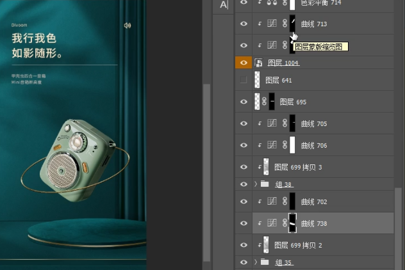This screenshot has height=270, width=405.
Task: Show the hidden 图层 641 layer
Action: coord(244,80)
